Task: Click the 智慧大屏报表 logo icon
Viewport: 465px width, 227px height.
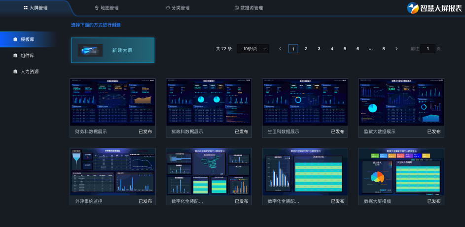Action: coord(413,8)
